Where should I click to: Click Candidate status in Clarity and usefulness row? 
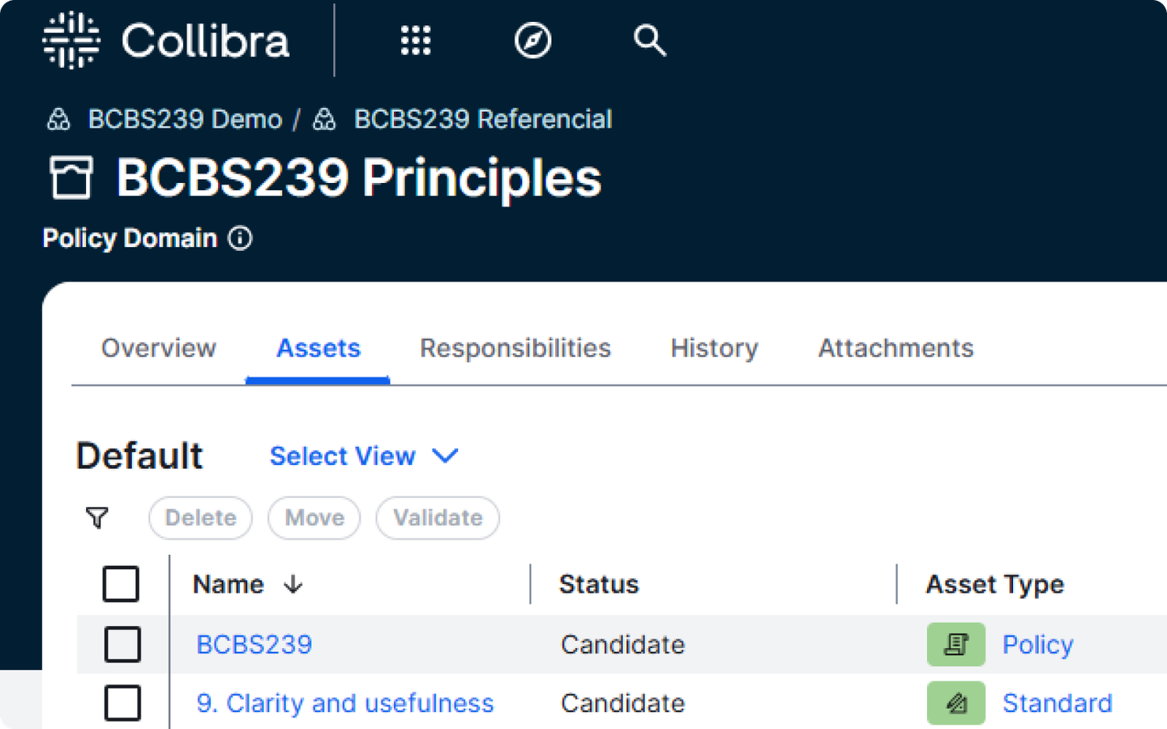coord(623,703)
